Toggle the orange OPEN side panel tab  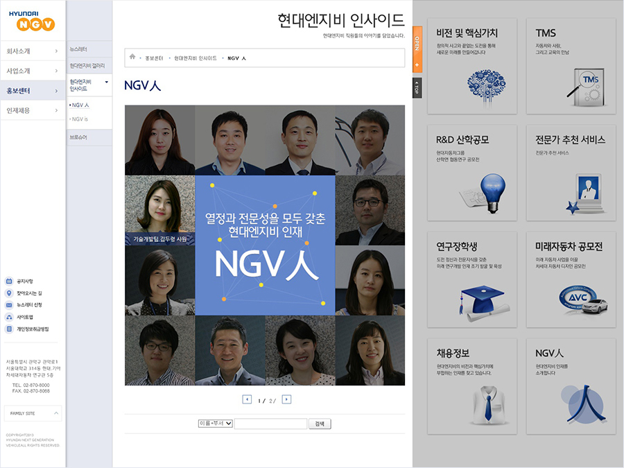point(417,49)
